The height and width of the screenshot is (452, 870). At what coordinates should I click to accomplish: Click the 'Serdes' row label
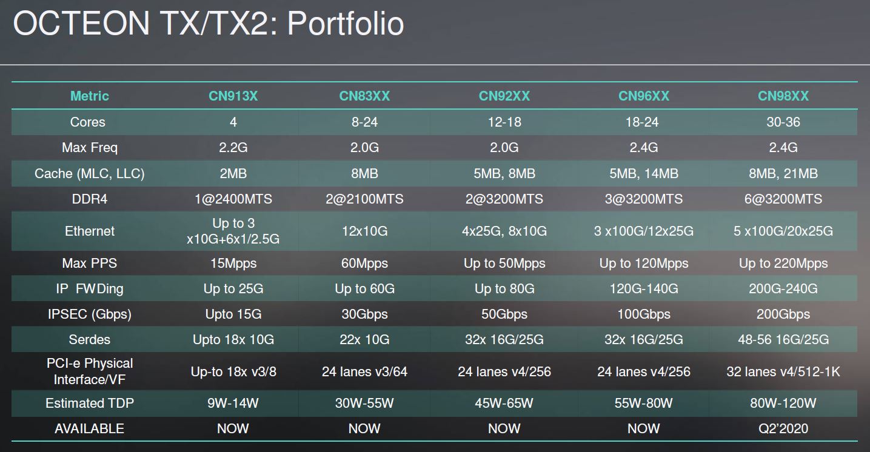(x=90, y=339)
